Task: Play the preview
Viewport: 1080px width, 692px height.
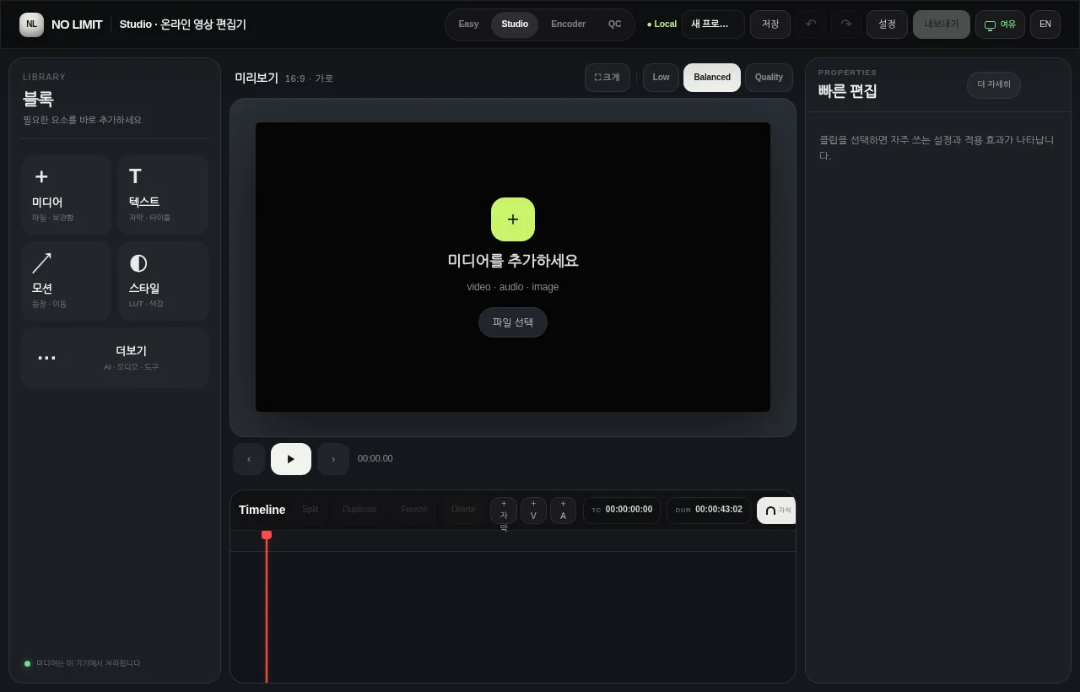Action: pos(291,459)
